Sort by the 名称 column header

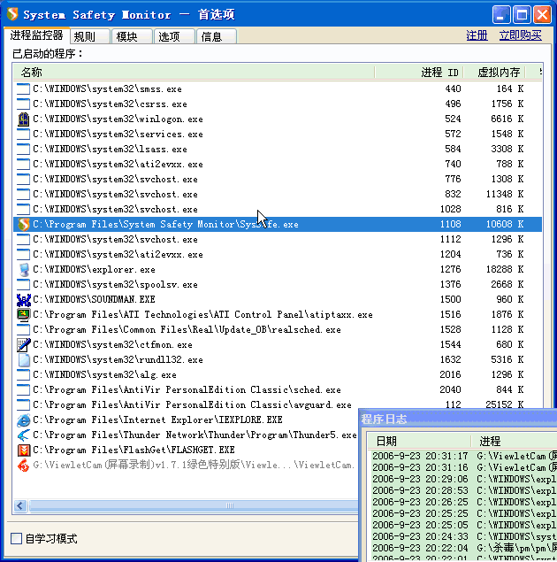194,73
